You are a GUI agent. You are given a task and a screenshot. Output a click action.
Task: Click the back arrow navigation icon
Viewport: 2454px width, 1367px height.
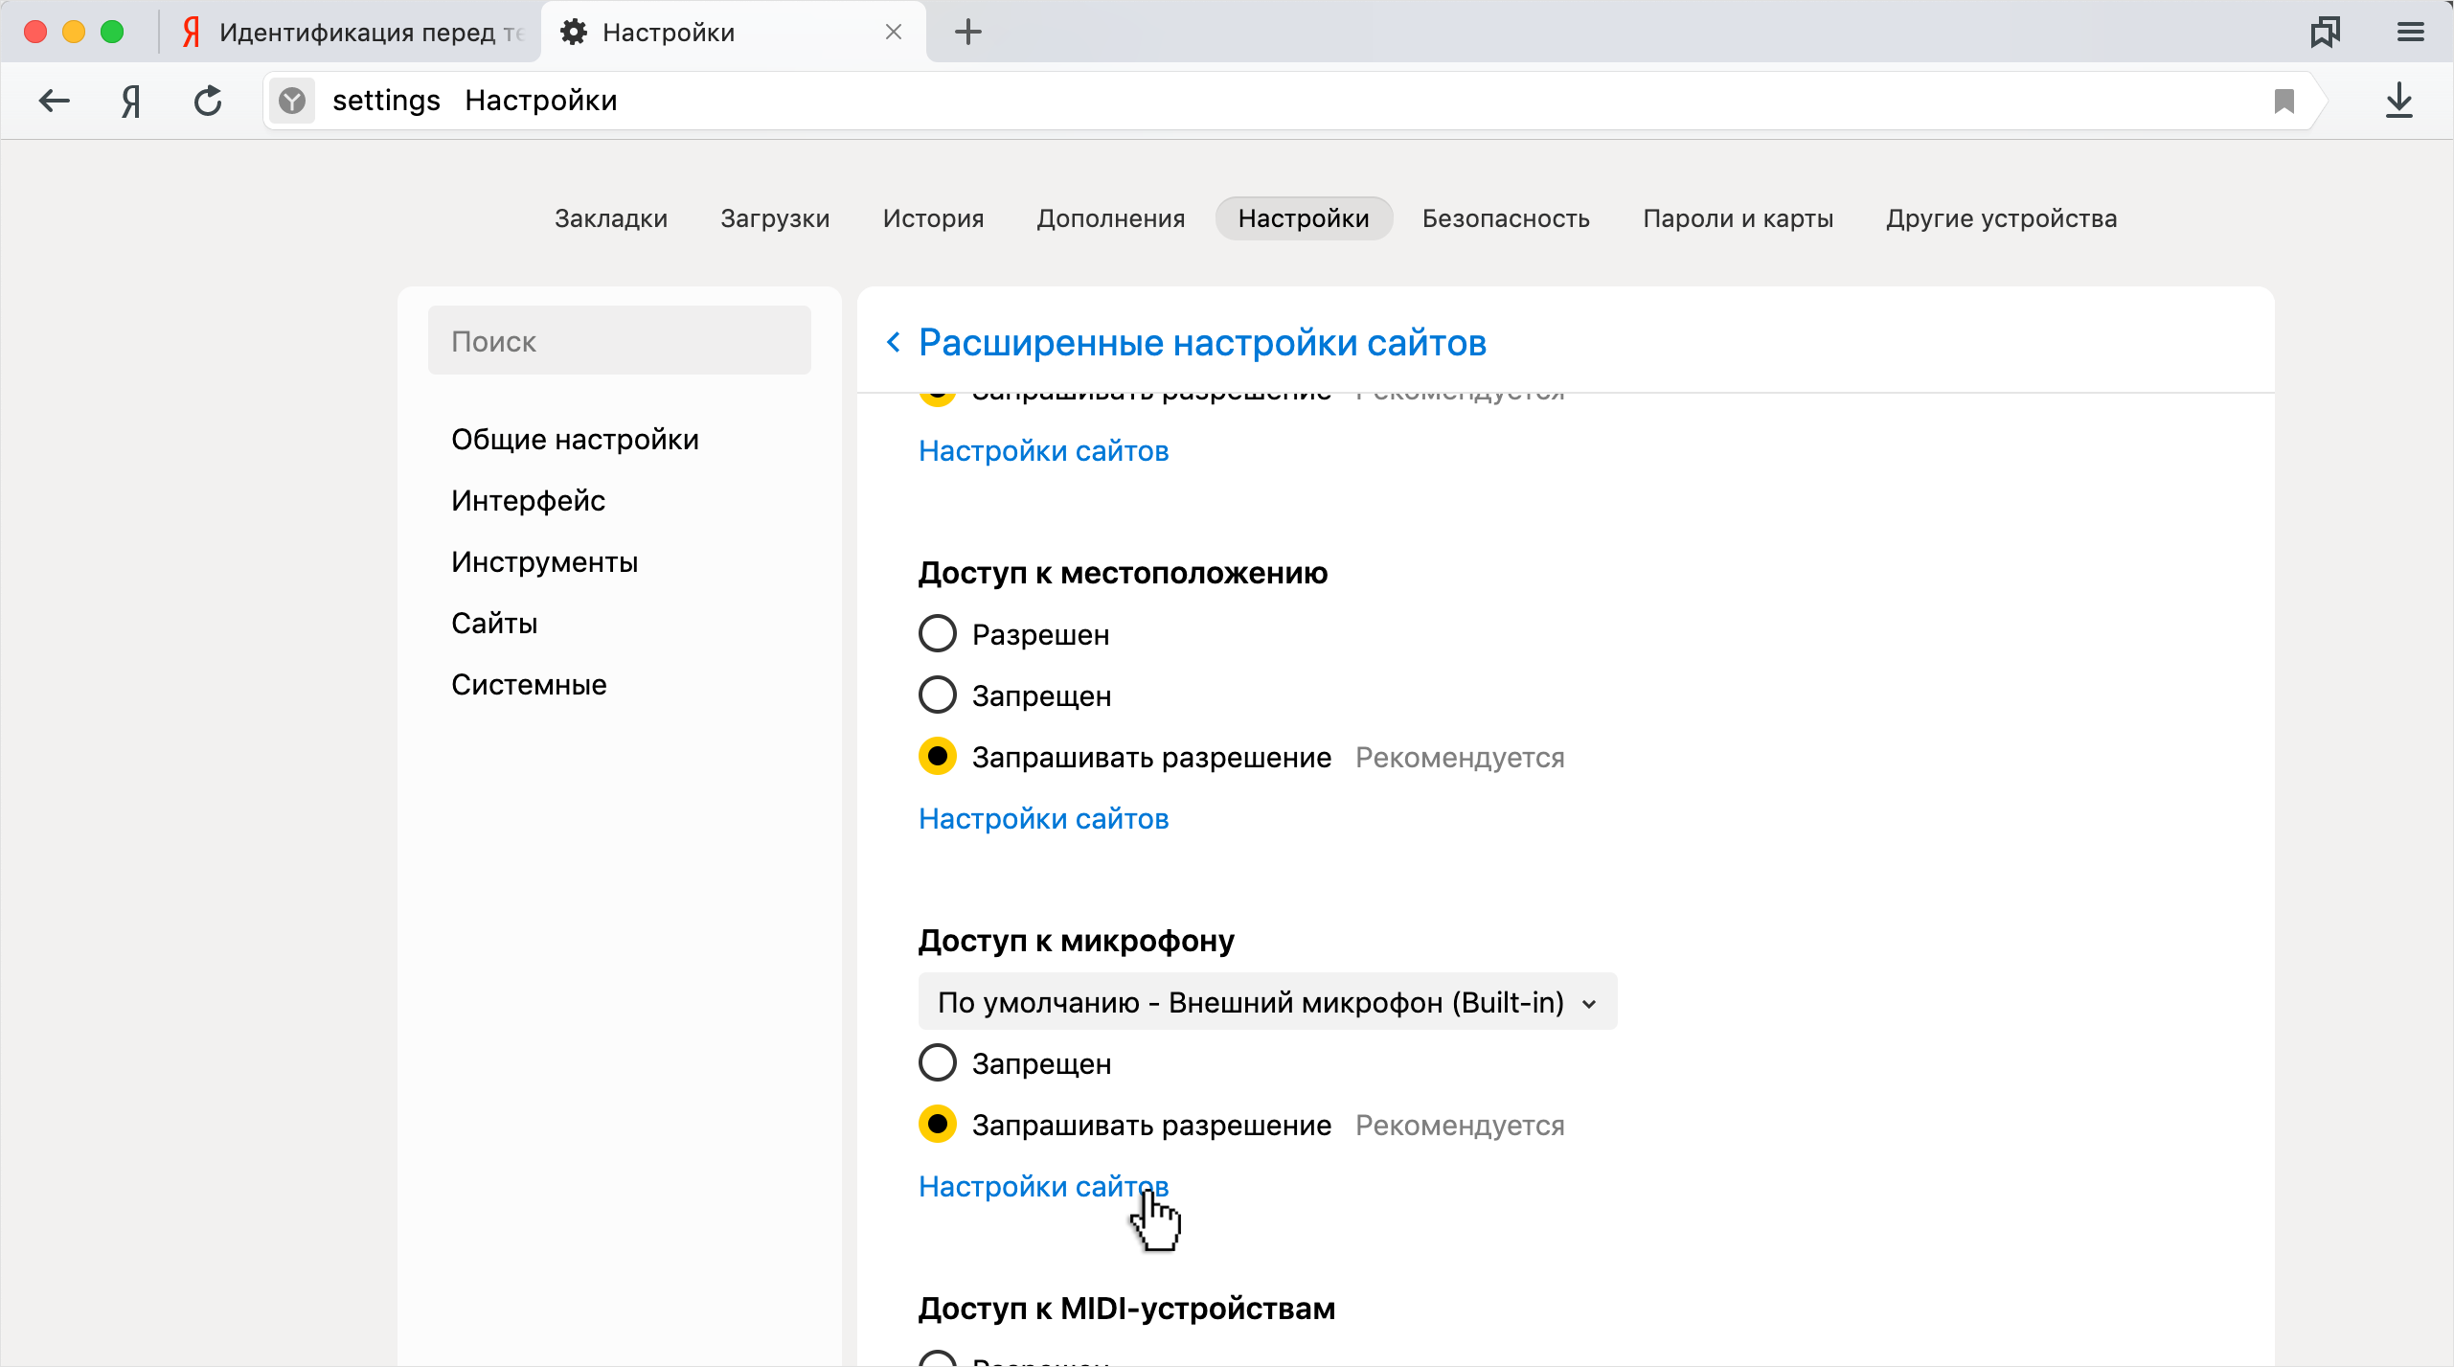pyautogui.click(x=55, y=101)
